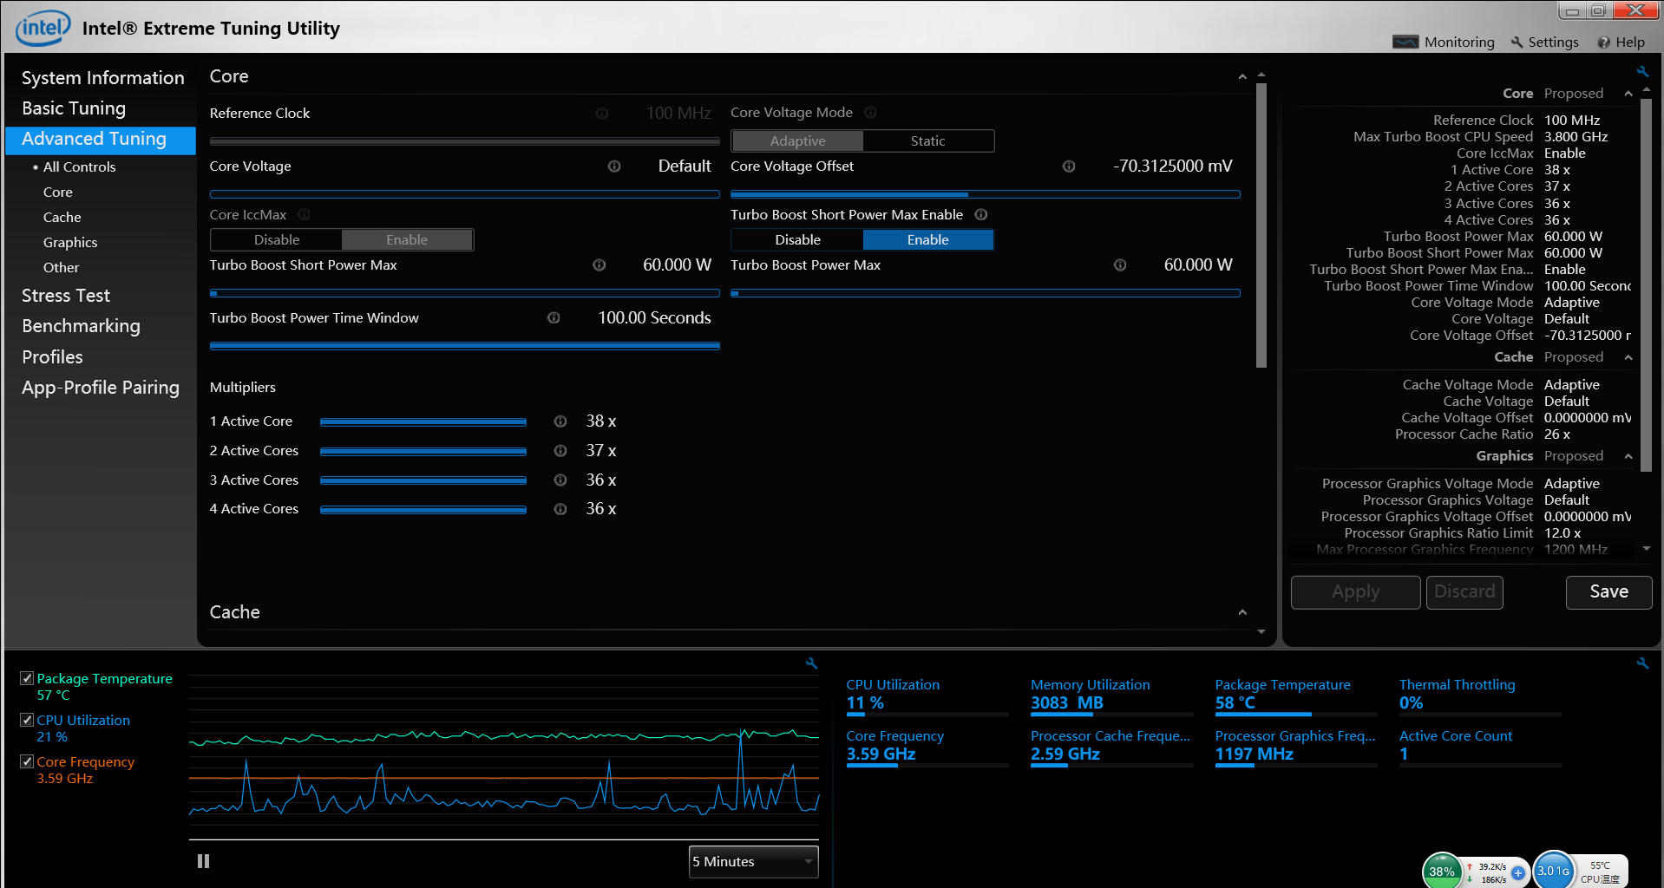Click the 3.01G blue circle widget
Screen dimensions: 1664x888
(x=1553, y=870)
